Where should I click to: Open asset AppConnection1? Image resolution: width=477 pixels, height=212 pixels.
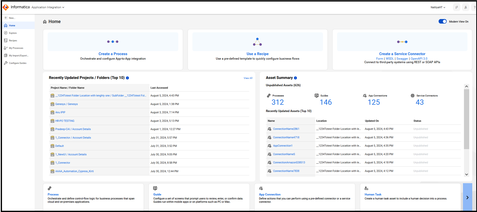[x=283, y=146]
